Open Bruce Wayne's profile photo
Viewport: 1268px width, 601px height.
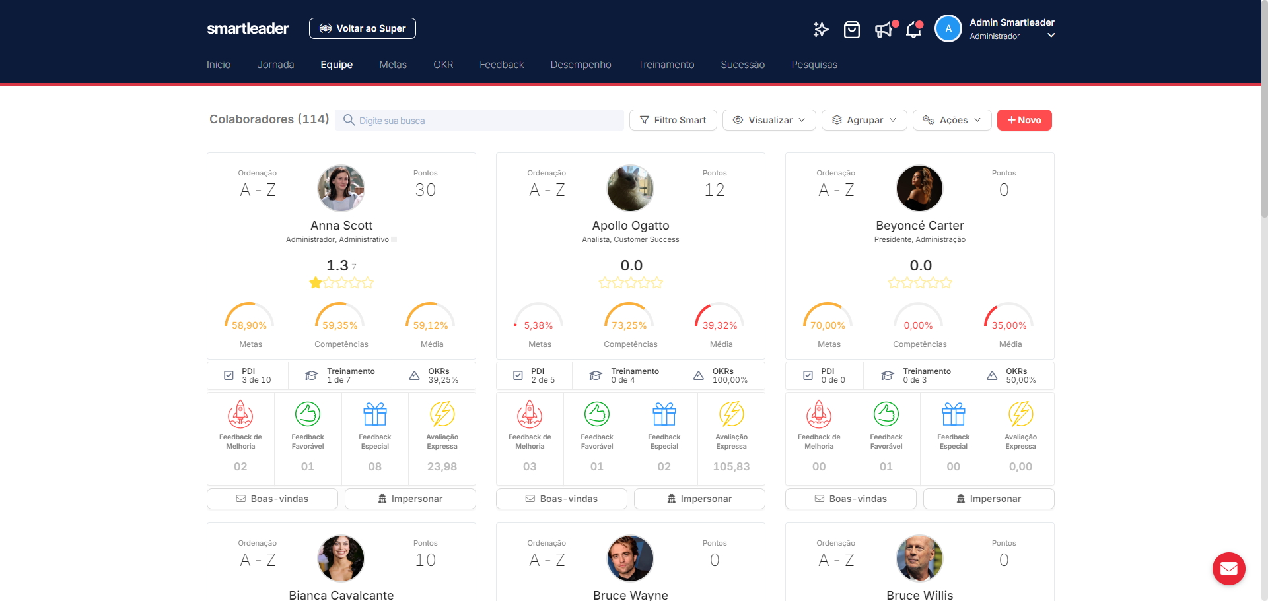[631, 558]
